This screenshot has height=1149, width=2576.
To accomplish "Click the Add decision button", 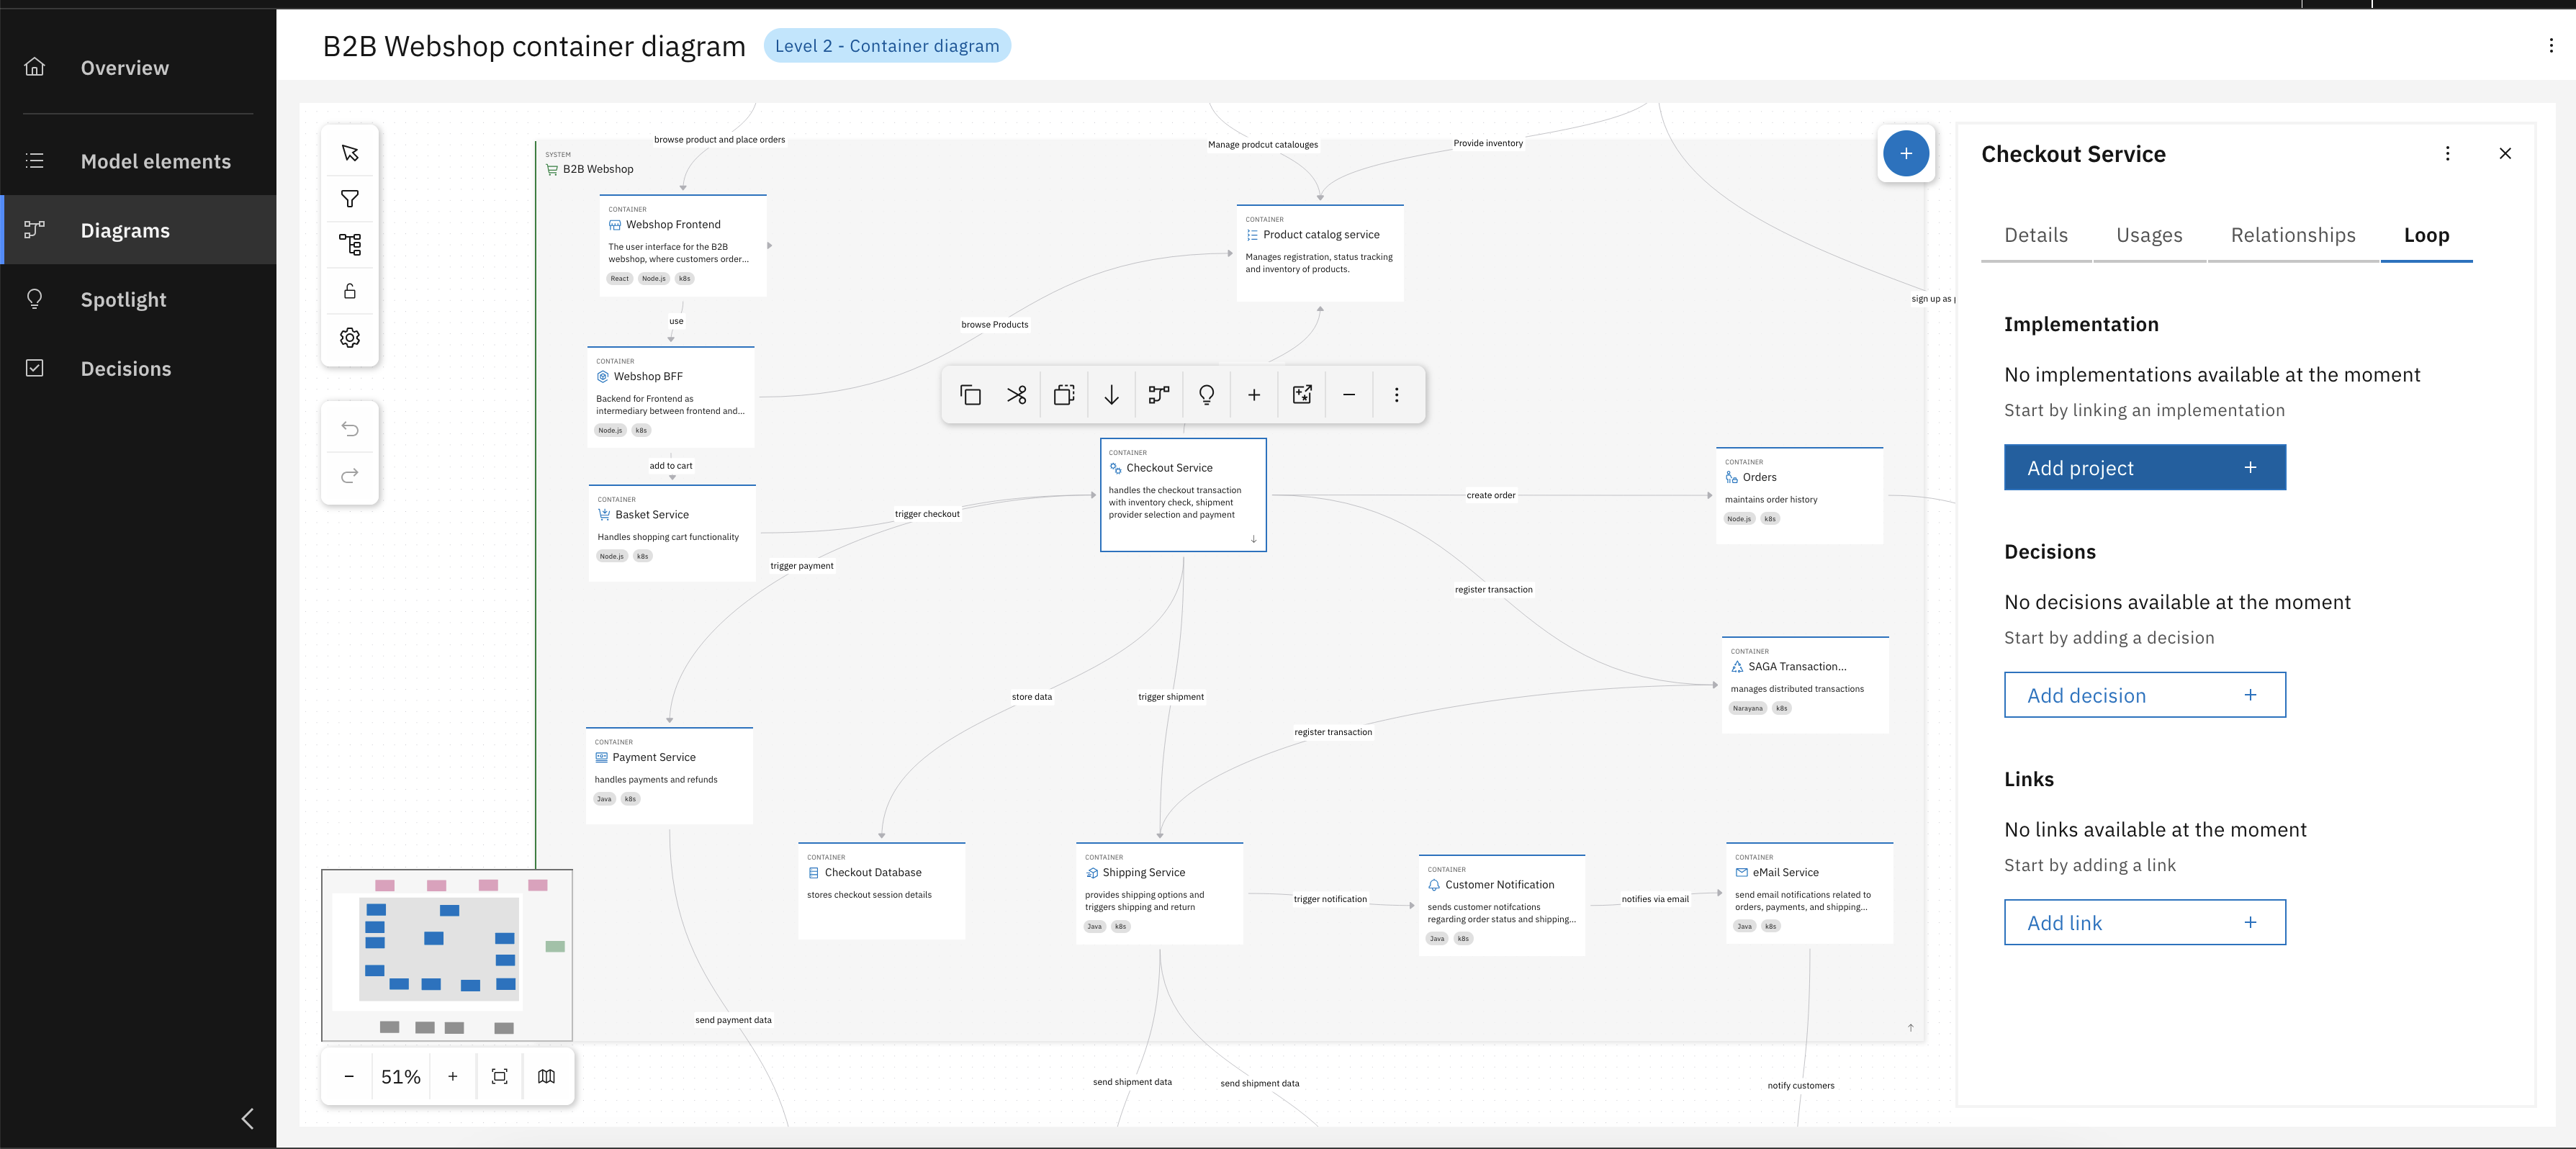I will pyautogui.click(x=2144, y=694).
